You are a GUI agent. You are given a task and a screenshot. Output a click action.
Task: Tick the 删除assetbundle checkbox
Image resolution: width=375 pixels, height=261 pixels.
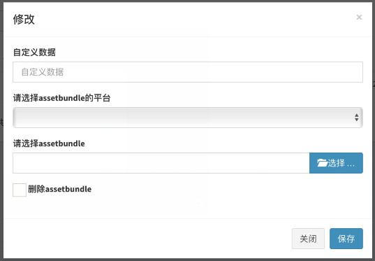(x=20, y=190)
